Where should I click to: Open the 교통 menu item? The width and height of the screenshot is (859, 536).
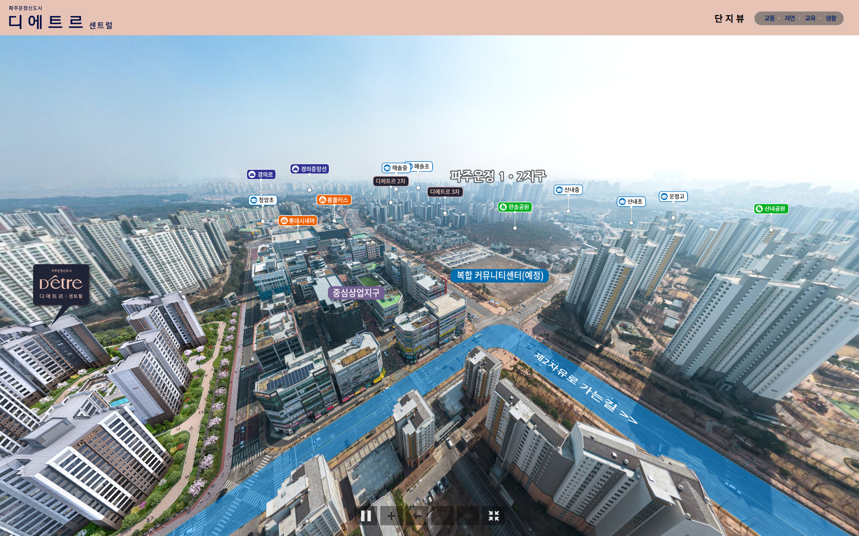click(x=770, y=18)
